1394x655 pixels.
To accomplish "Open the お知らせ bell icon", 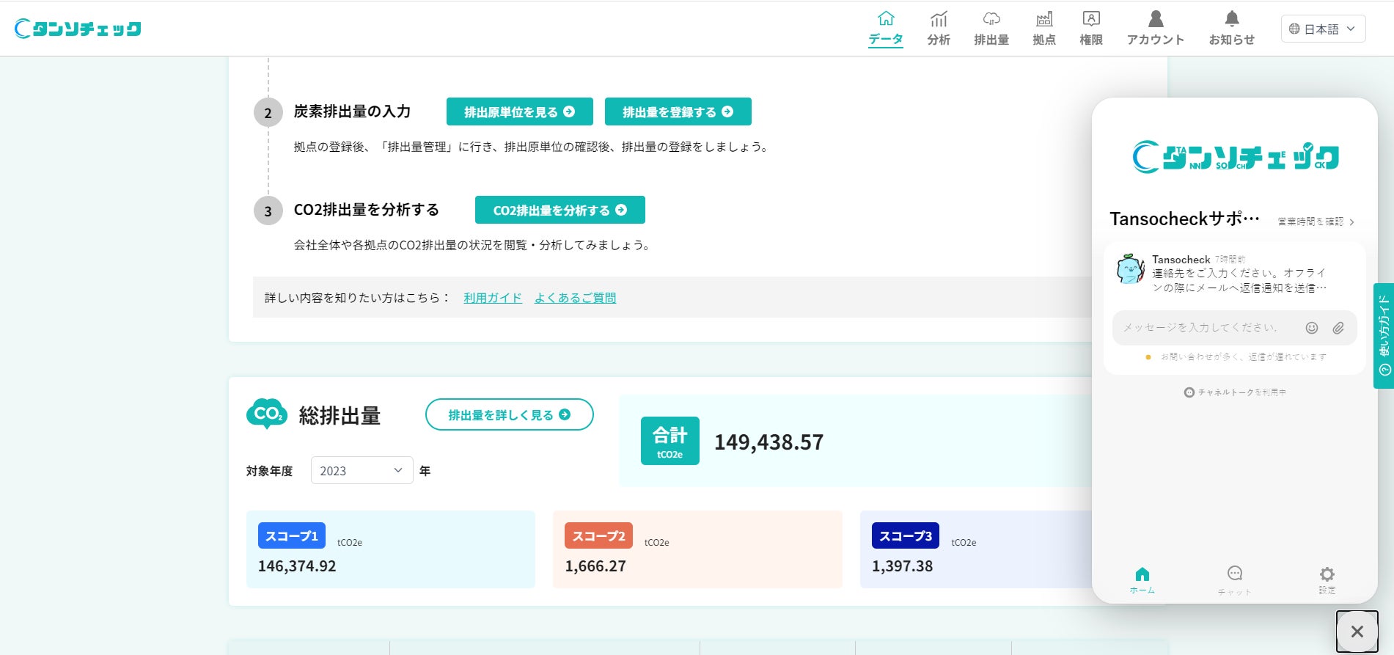I will tap(1232, 18).
